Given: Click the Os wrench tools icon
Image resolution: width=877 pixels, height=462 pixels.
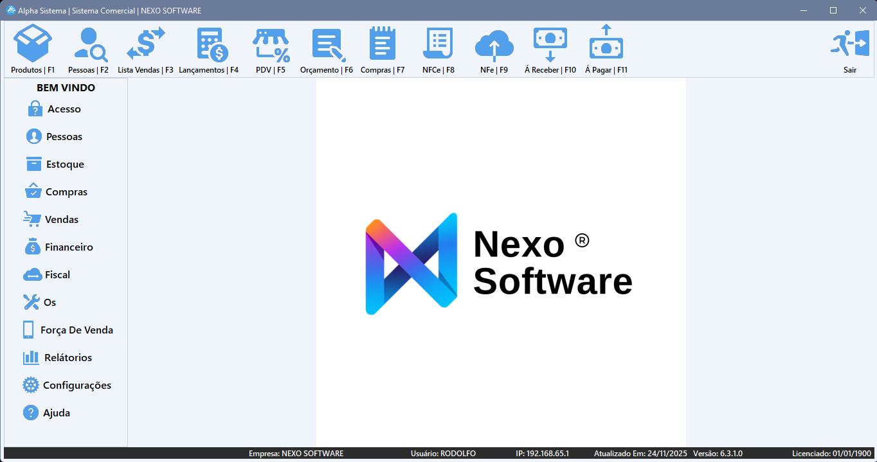Looking at the screenshot, I should point(32,302).
